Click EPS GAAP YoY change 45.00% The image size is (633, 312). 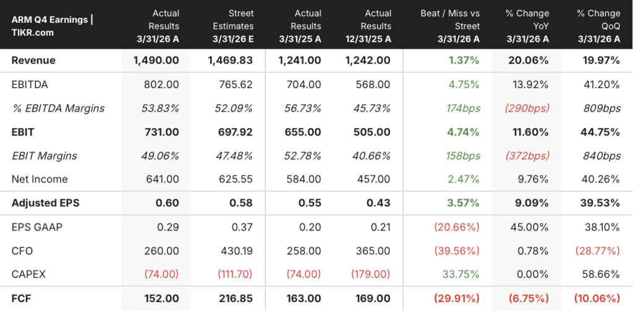coord(530,227)
